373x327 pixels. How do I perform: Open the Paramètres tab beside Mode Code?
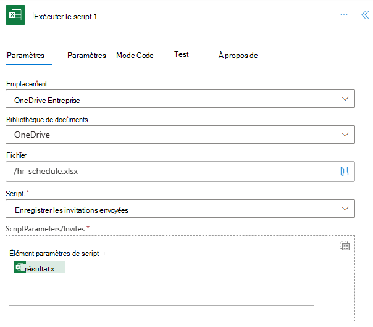pos(86,56)
